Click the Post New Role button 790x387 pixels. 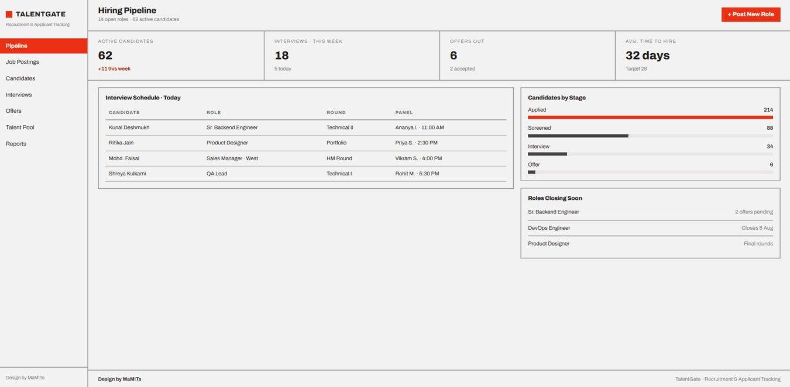(x=751, y=14)
